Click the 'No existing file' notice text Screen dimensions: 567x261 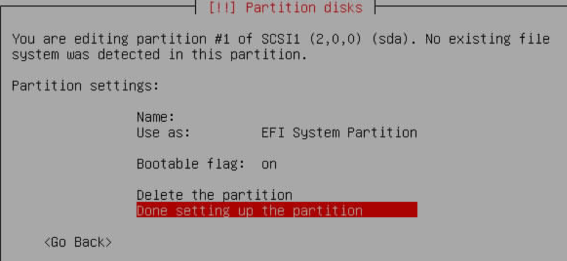[x=488, y=39]
